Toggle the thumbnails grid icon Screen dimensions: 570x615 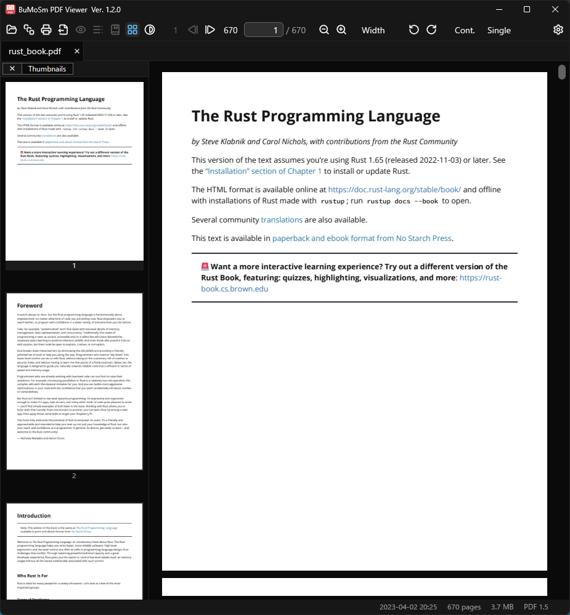point(132,30)
